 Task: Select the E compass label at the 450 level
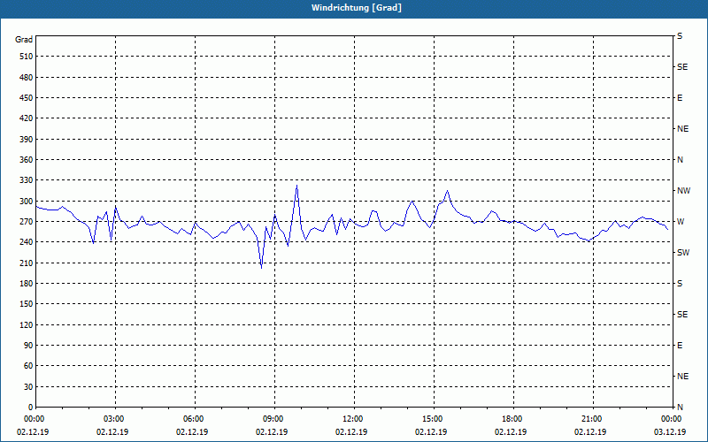click(680, 98)
